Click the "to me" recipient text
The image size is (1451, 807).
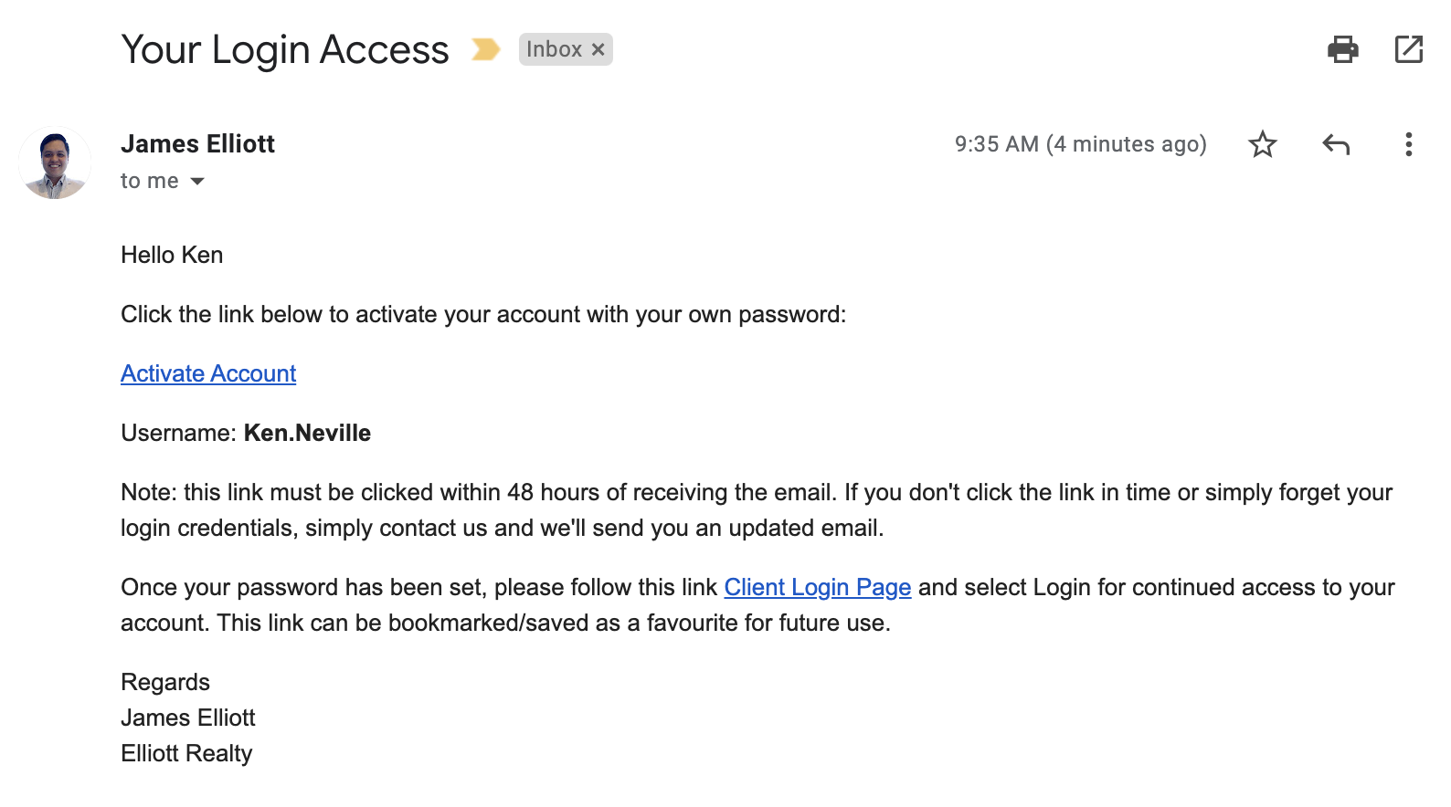click(x=150, y=181)
